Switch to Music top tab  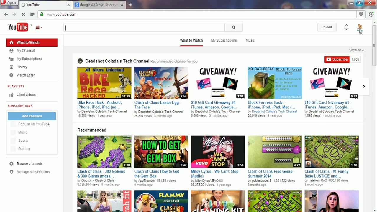coord(250,40)
